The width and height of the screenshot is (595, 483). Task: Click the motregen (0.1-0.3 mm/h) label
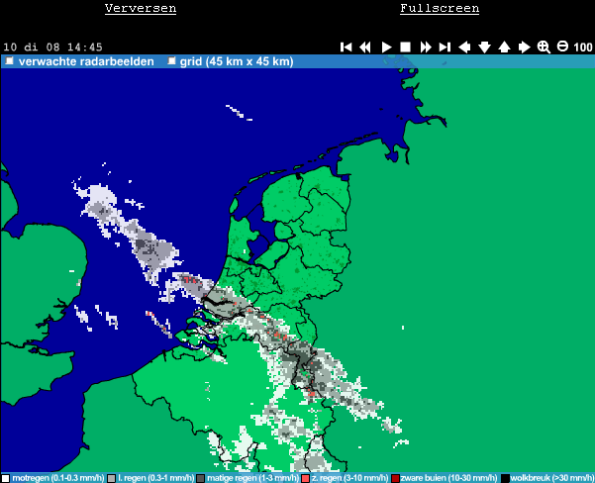(58, 478)
